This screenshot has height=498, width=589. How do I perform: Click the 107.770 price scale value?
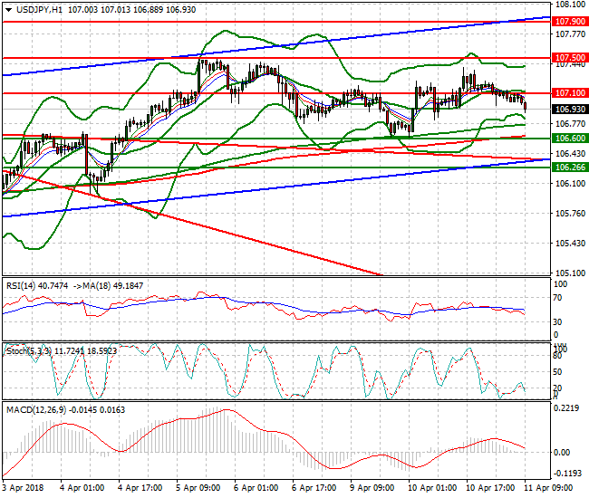570,34
